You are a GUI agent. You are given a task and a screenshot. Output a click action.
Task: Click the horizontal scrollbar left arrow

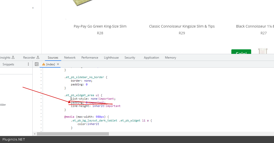point(35,134)
